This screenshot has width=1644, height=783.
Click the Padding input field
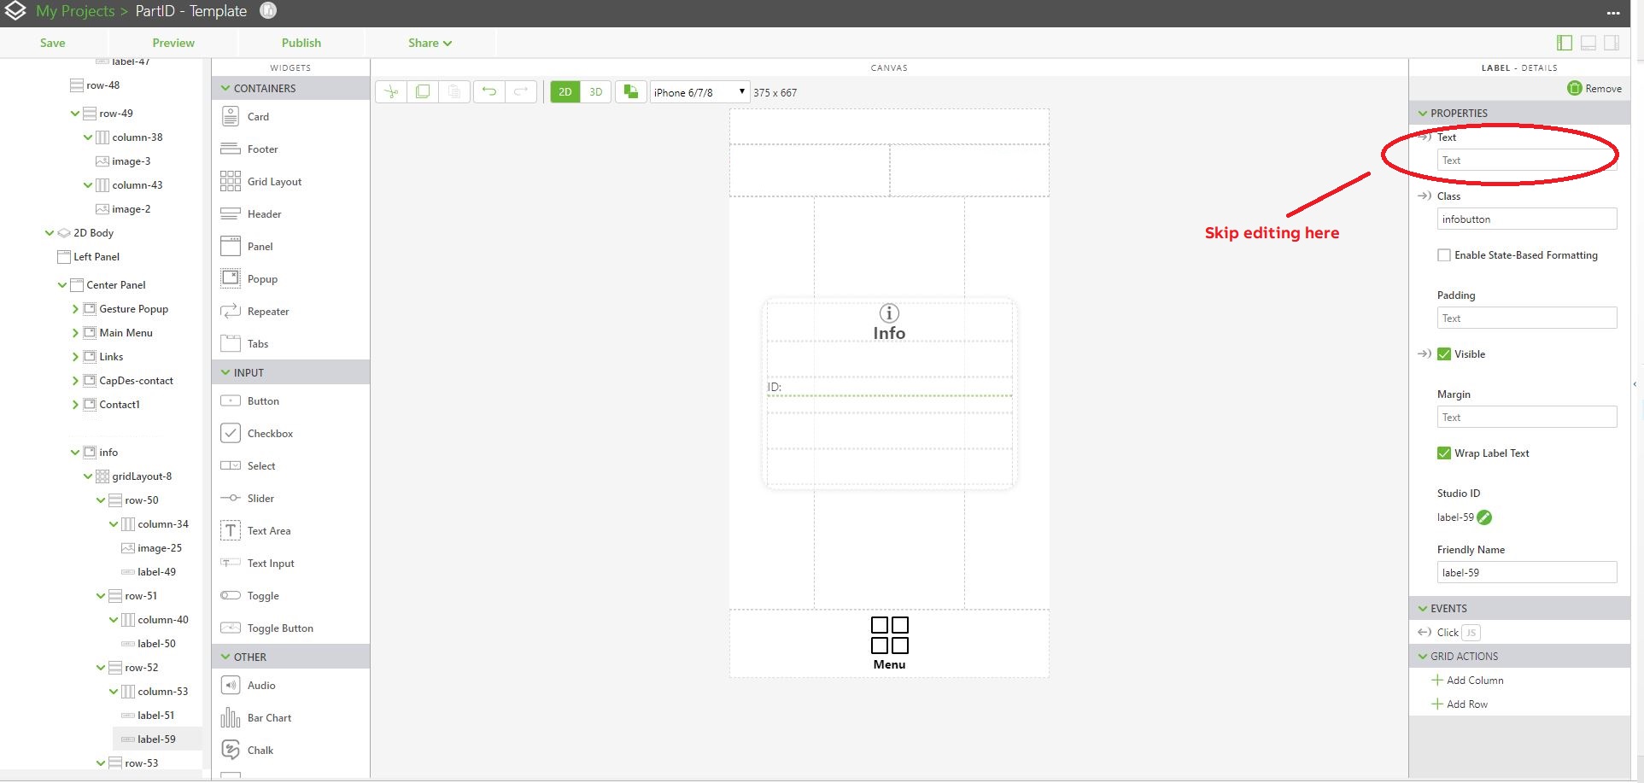click(1527, 318)
